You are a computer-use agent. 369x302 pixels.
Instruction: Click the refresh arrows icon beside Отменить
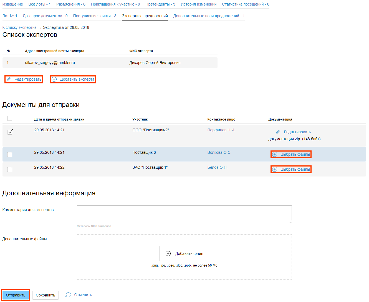[x=68, y=295]
